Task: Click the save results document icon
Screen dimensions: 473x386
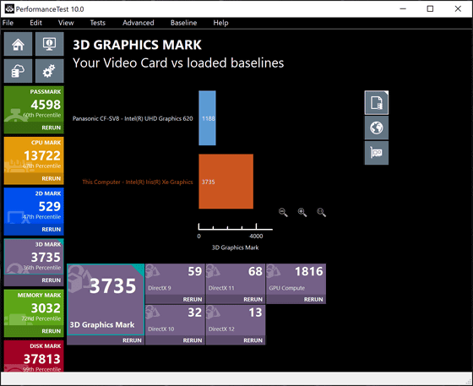Action: pos(377,102)
